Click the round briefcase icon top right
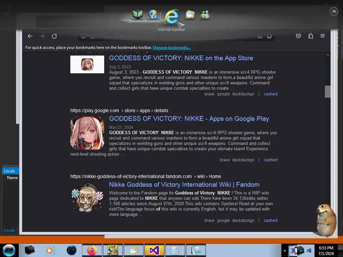 [334, 11]
